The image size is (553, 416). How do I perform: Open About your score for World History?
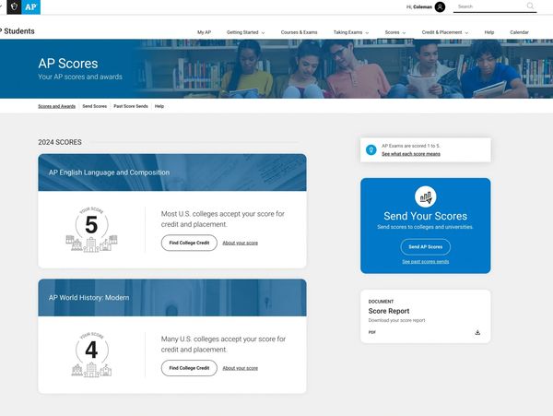pos(241,368)
